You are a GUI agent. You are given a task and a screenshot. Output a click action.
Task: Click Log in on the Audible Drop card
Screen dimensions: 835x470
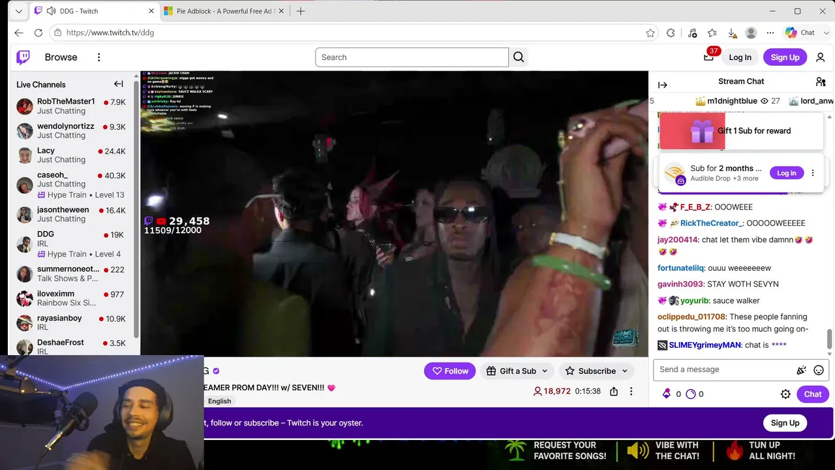[x=786, y=173]
